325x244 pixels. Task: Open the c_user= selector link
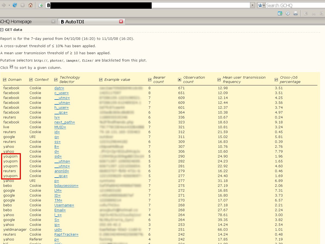click(x=61, y=93)
